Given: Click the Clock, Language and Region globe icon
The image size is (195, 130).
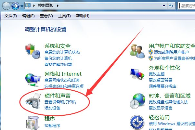Looking at the screenshot, I should coord(137,101).
